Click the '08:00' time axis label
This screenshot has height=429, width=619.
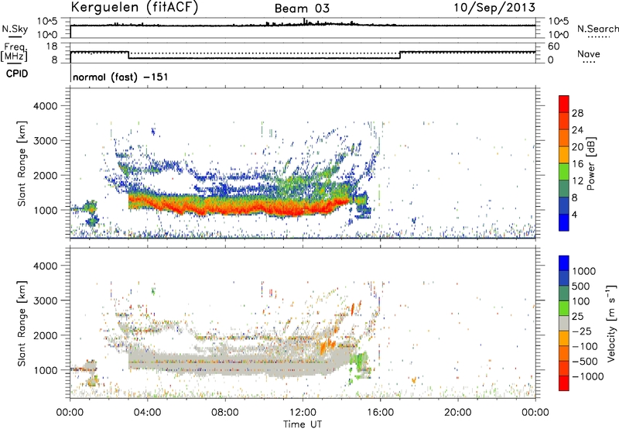(225, 413)
